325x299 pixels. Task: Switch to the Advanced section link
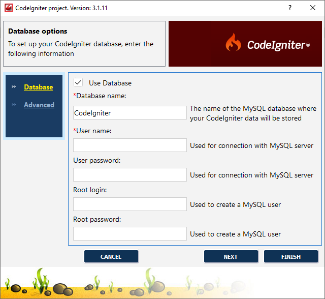pyautogui.click(x=39, y=105)
